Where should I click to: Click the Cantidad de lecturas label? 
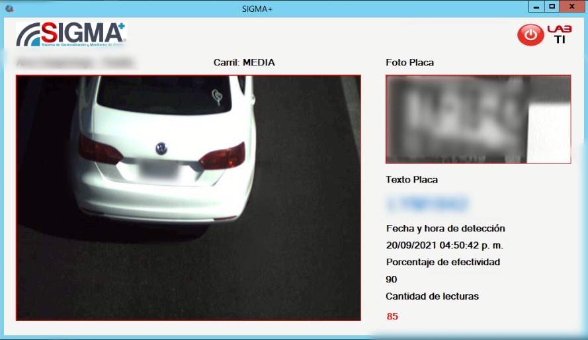click(432, 296)
